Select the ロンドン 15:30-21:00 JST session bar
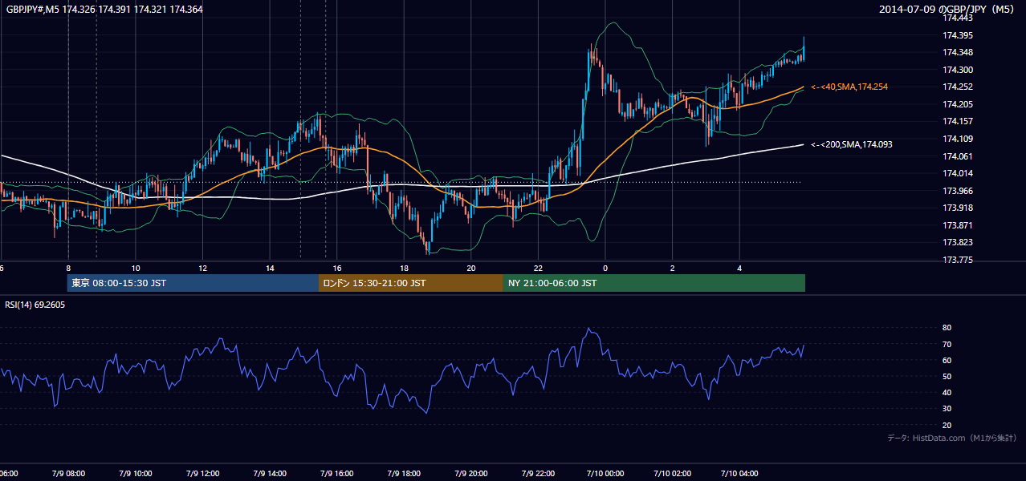Viewport: 1026px width, 481px height. click(x=411, y=283)
